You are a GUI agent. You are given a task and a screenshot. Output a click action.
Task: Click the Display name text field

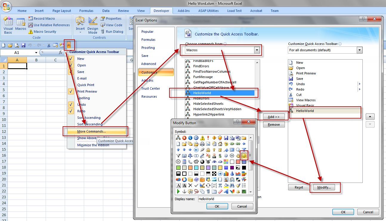[226, 199]
